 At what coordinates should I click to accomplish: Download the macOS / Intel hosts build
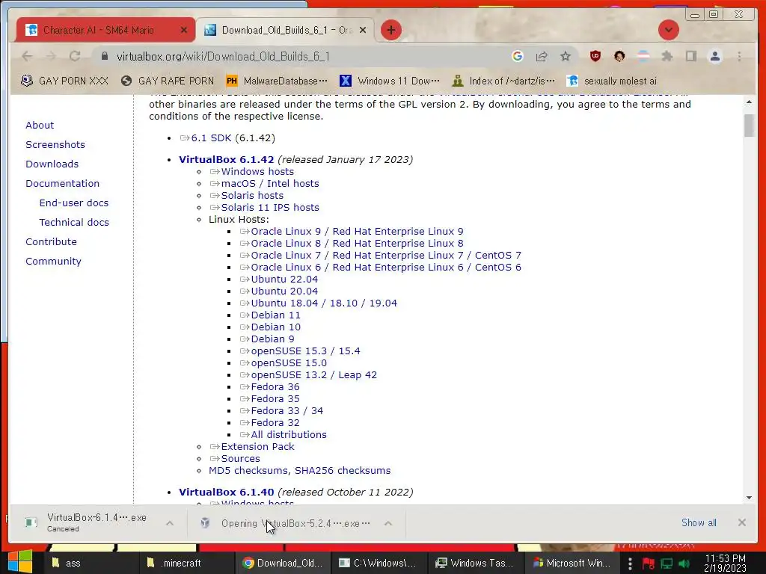pyautogui.click(x=269, y=184)
